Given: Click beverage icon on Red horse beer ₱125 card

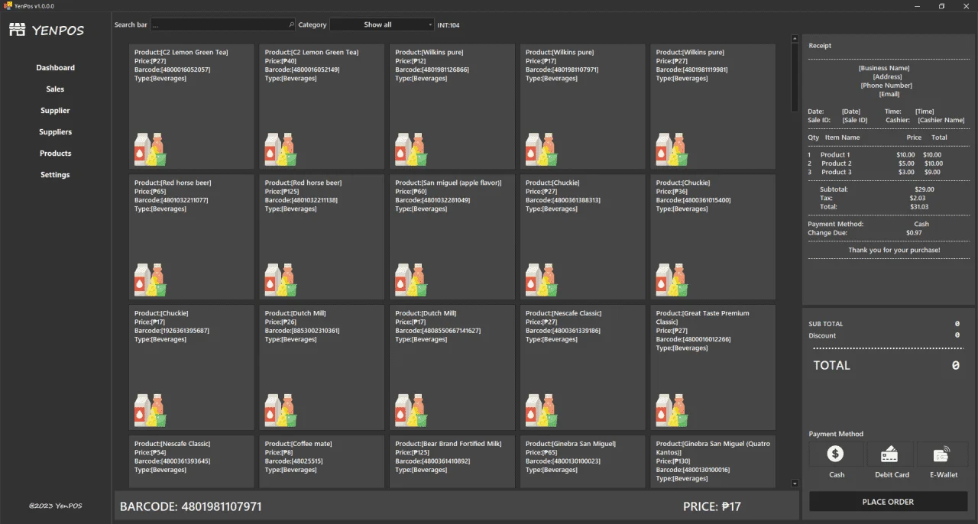Looking at the screenshot, I should [280, 280].
